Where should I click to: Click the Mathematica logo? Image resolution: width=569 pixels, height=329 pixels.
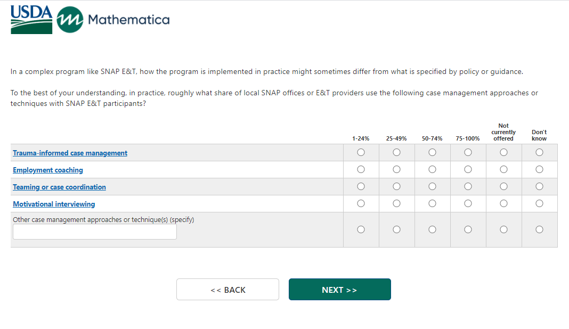[x=113, y=20]
